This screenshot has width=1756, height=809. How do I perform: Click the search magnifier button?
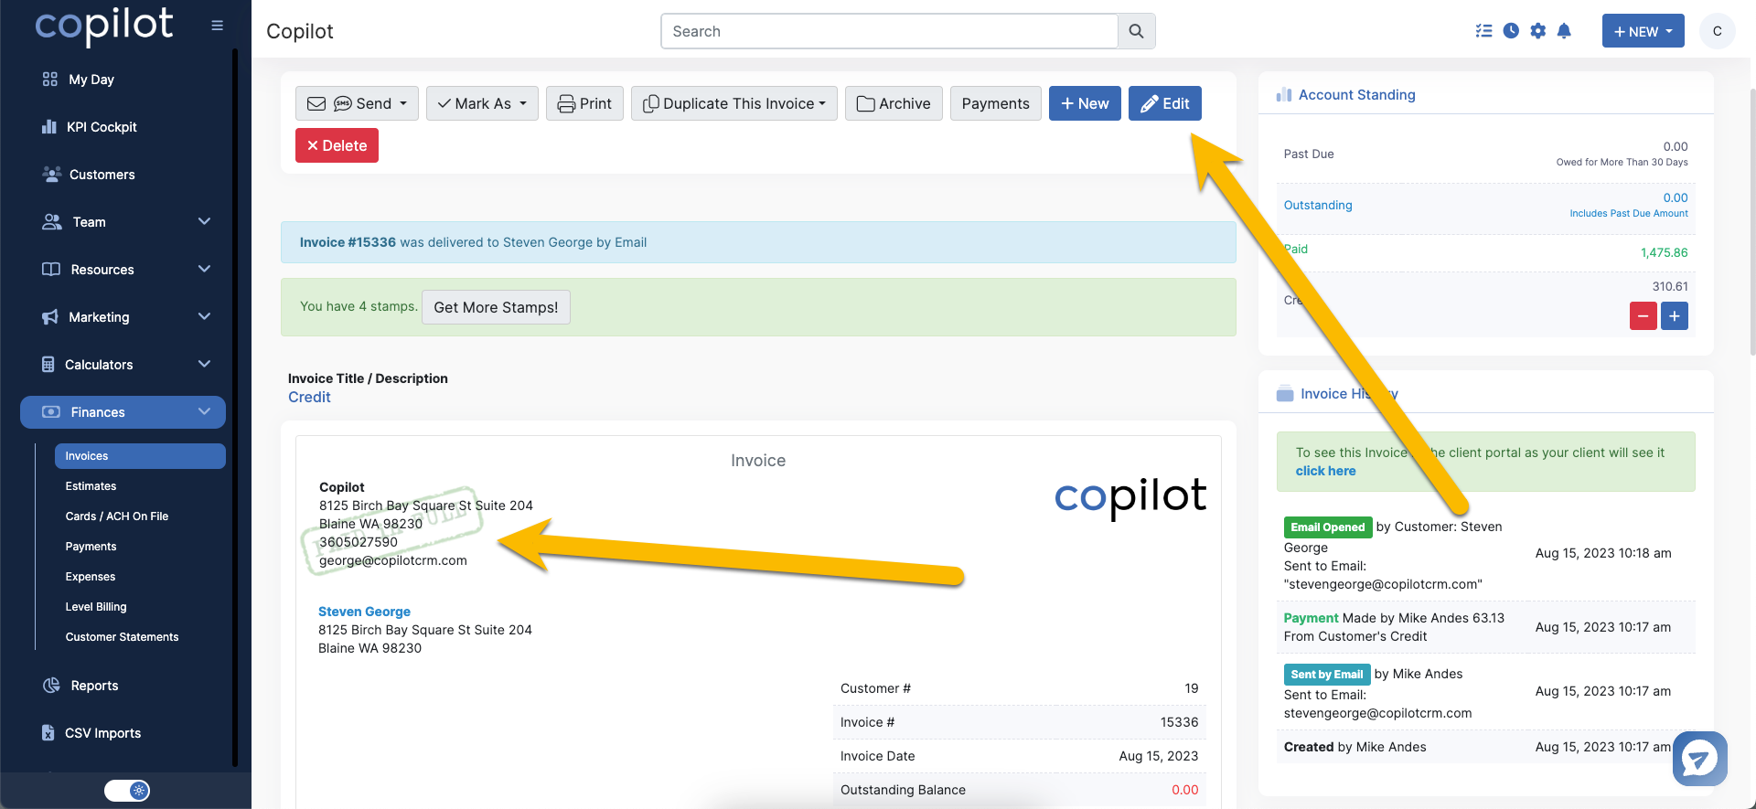click(x=1136, y=31)
